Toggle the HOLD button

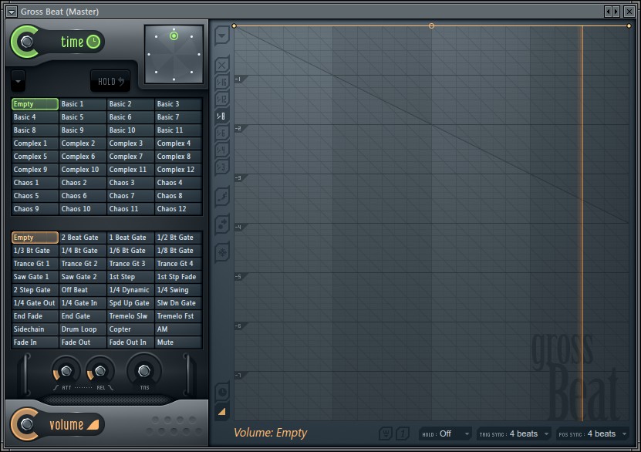click(x=110, y=81)
